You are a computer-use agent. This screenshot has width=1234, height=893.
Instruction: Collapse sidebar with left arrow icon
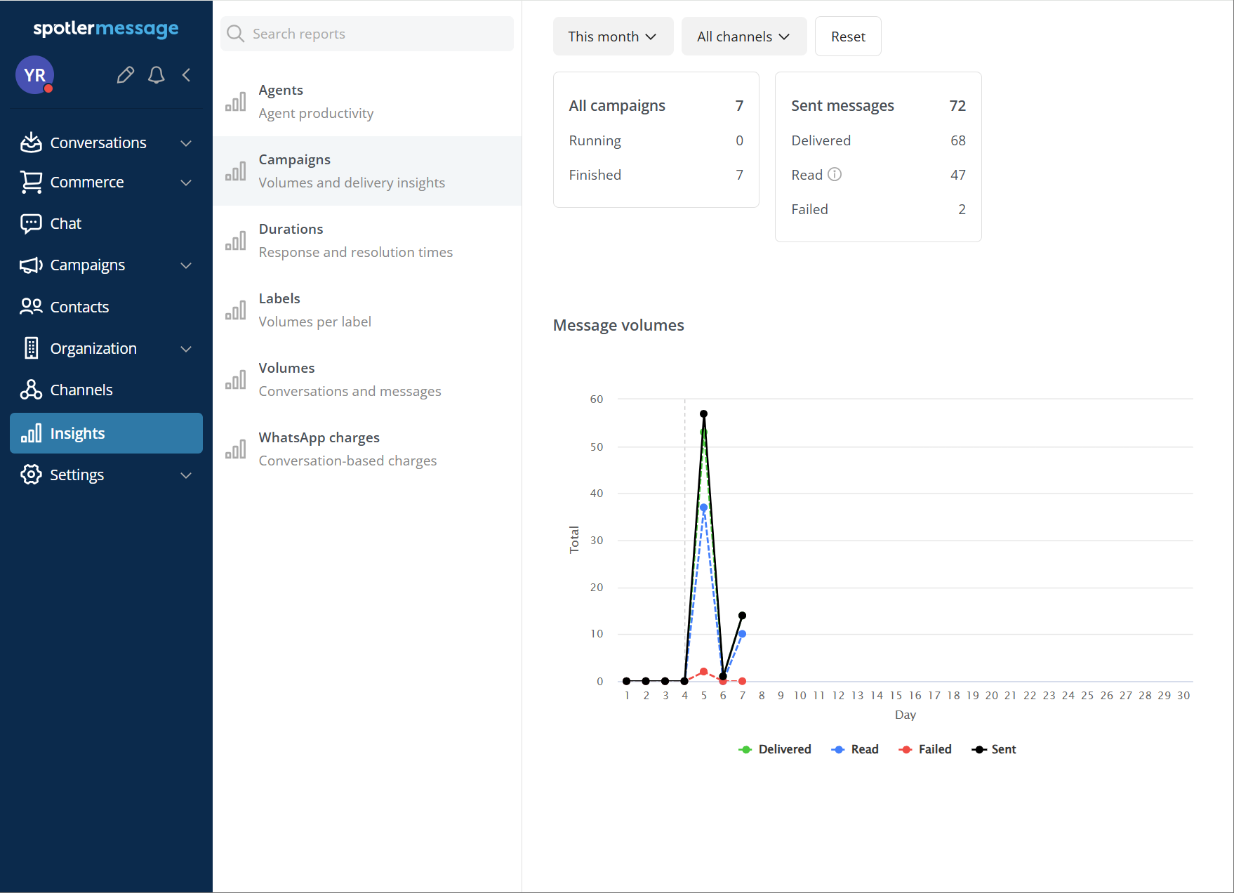coord(187,75)
